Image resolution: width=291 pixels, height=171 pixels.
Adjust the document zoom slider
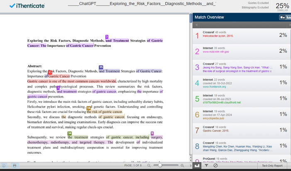(x=160, y=166)
